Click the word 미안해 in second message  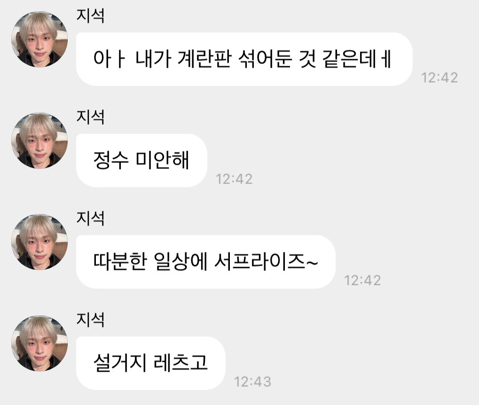coord(162,160)
